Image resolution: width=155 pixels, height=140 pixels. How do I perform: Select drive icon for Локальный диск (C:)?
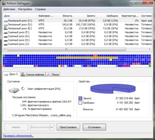(x=5, y=21)
